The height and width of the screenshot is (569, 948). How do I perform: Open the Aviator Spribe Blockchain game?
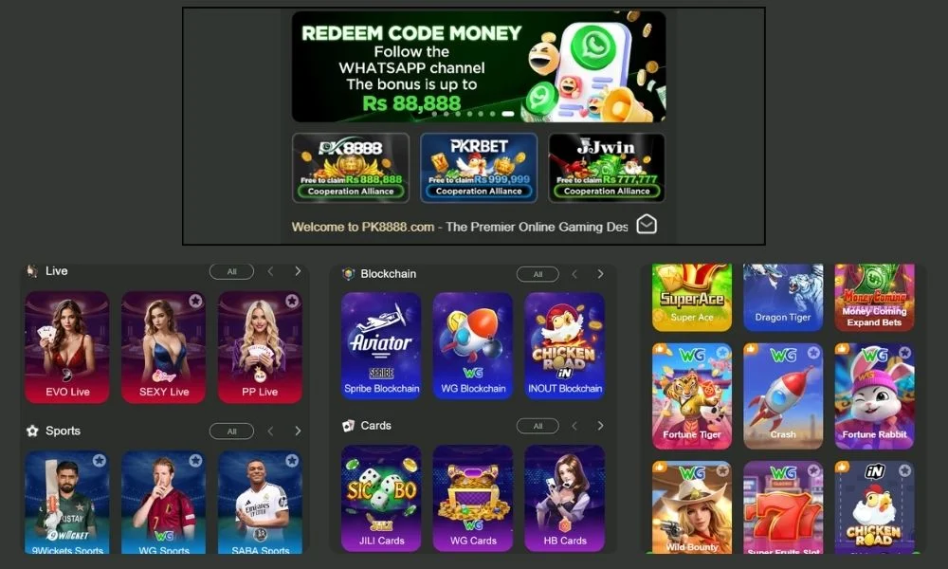point(381,345)
